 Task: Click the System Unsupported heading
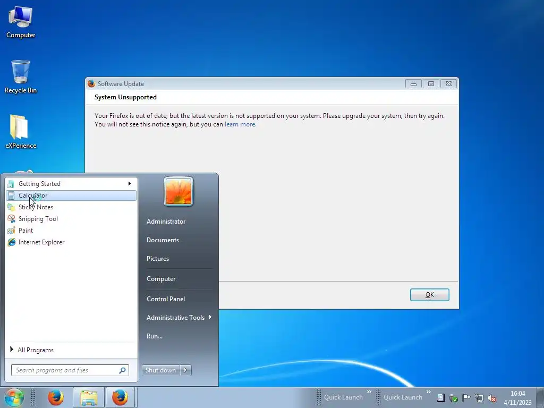pos(125,97)
